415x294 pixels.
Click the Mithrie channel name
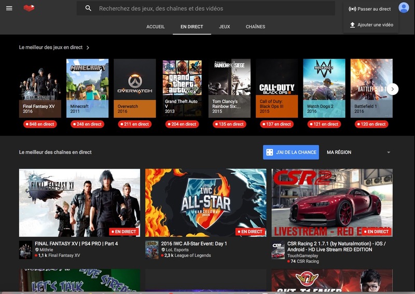tap(46, 250)
